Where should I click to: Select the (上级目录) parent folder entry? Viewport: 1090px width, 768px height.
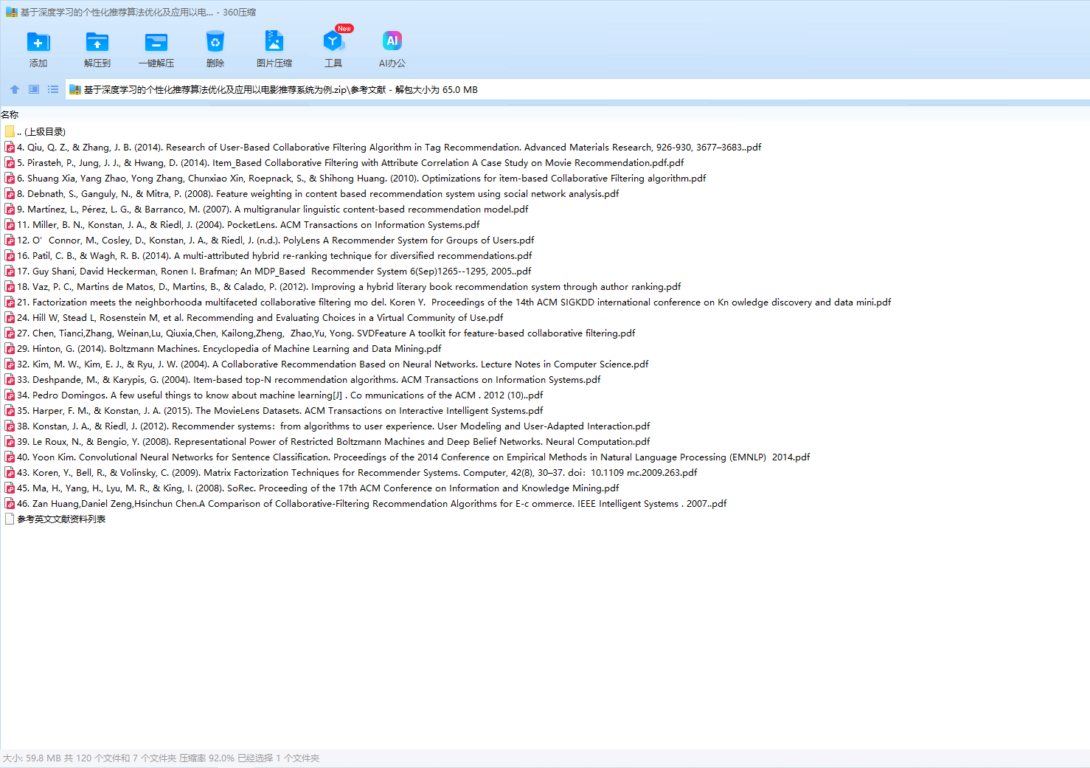pyautogui.click(x=41, y=132)
